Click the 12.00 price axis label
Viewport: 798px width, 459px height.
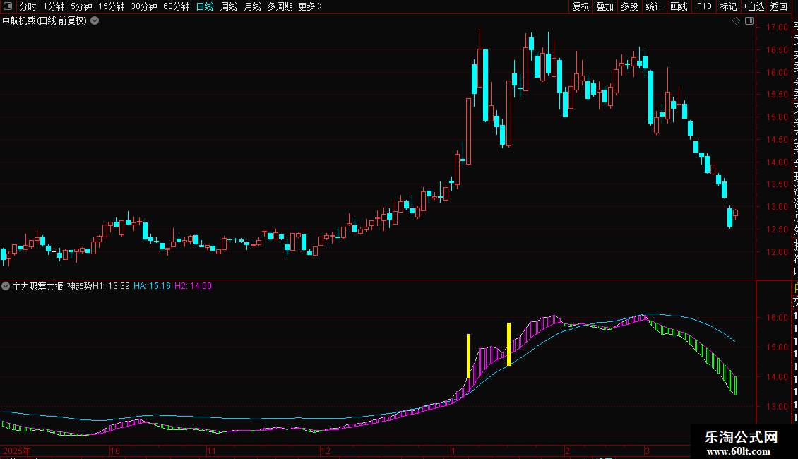click(x=777, y=252)
